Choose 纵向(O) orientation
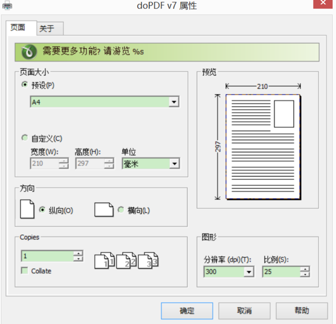 click(x=43, y=210)
